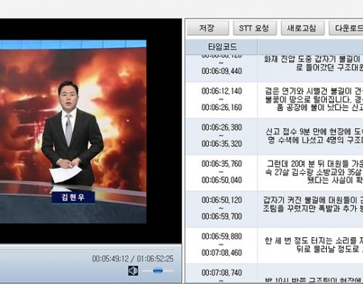
Task: Click the 다운로드 download button
Action: click(347, 28)
